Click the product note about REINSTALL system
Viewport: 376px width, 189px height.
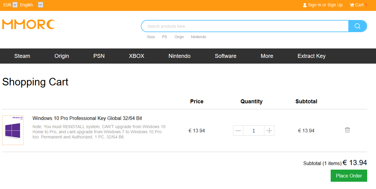(99, 132)
